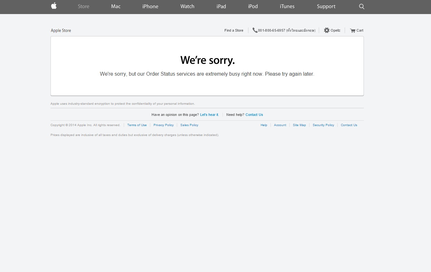Image resolution: width=431 pixels, height=272 pixels.
Task: Open the Store menu item
Action: [83, 6]
